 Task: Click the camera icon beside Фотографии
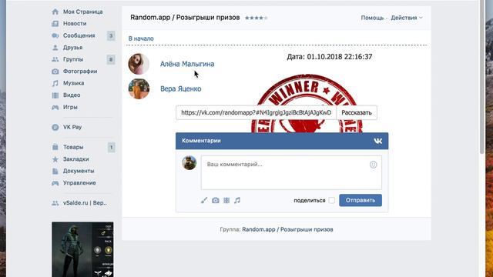[55, 72]
